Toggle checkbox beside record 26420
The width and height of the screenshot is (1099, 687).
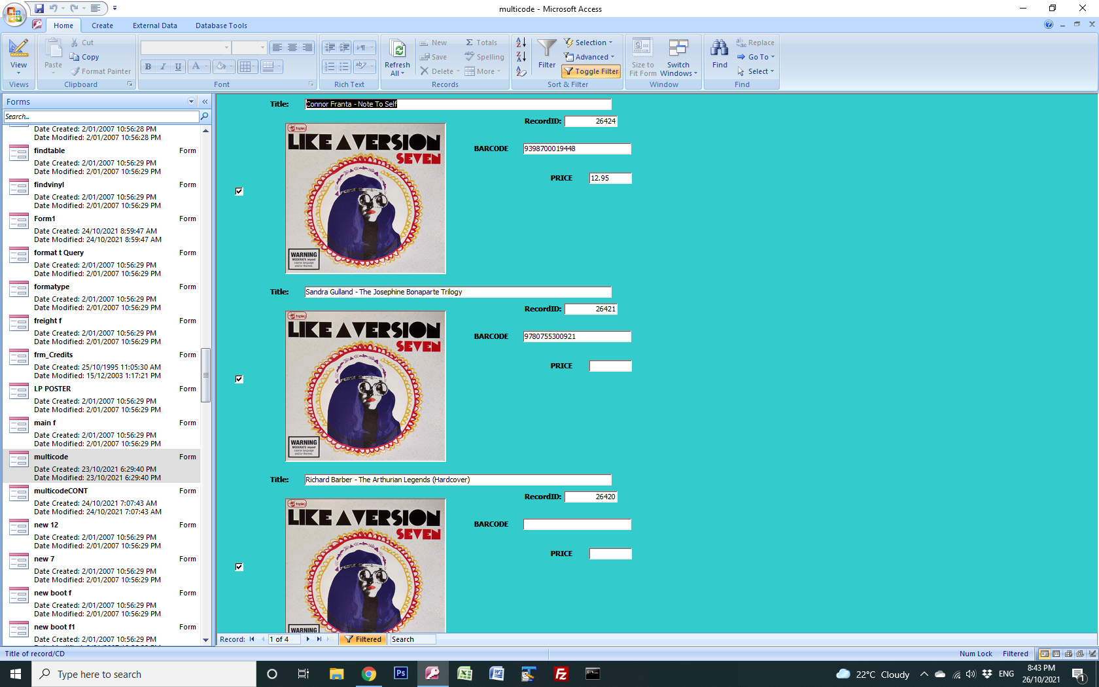coord(239,567)
